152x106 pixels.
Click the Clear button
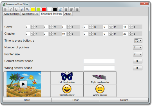click(x=75, y=100)
